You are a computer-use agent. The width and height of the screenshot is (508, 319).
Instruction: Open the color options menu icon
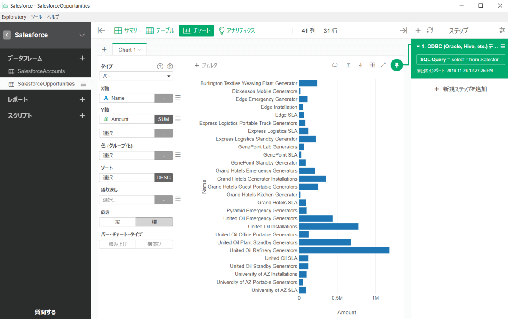pos(178,155)
